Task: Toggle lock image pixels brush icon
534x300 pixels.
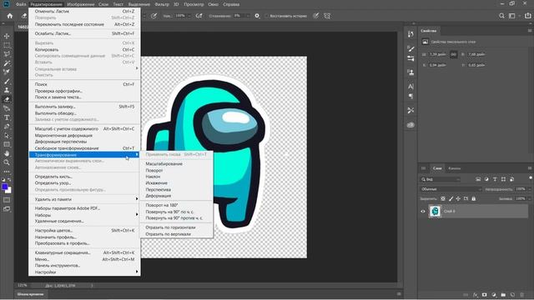Action: click(x=451, y=198)
